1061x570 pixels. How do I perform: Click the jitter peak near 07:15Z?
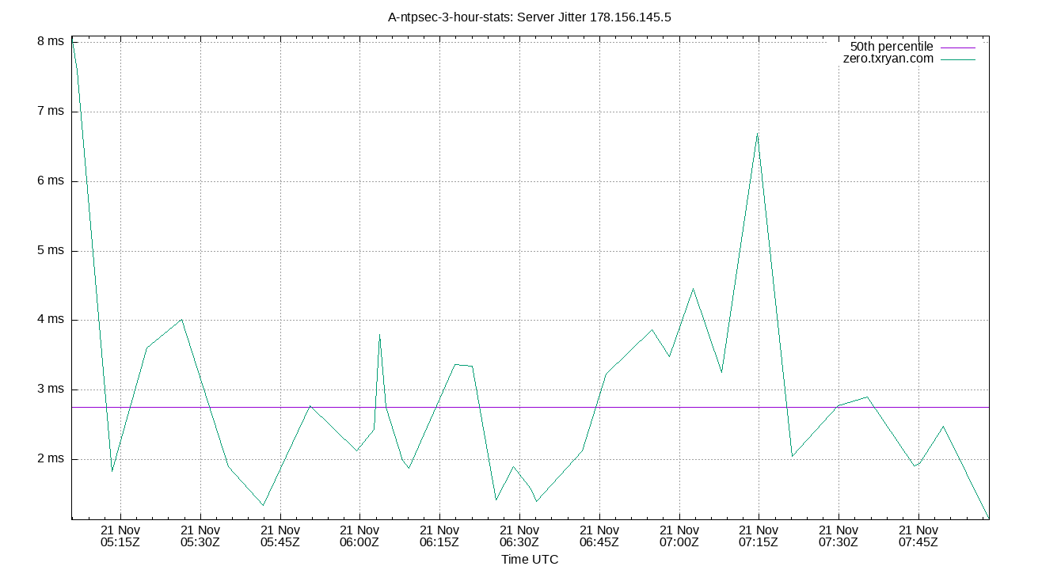(758, 133)
